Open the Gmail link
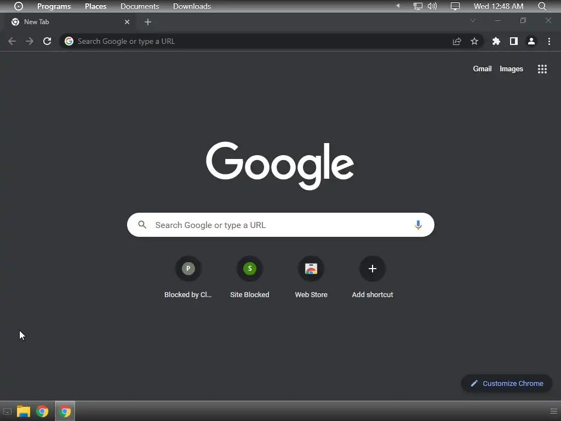The height and width of the screenshot is (421, 561). pyautogui.click(x=482, y=69)
